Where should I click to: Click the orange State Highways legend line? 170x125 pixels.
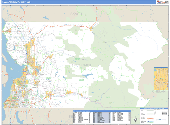click(150, 118)
